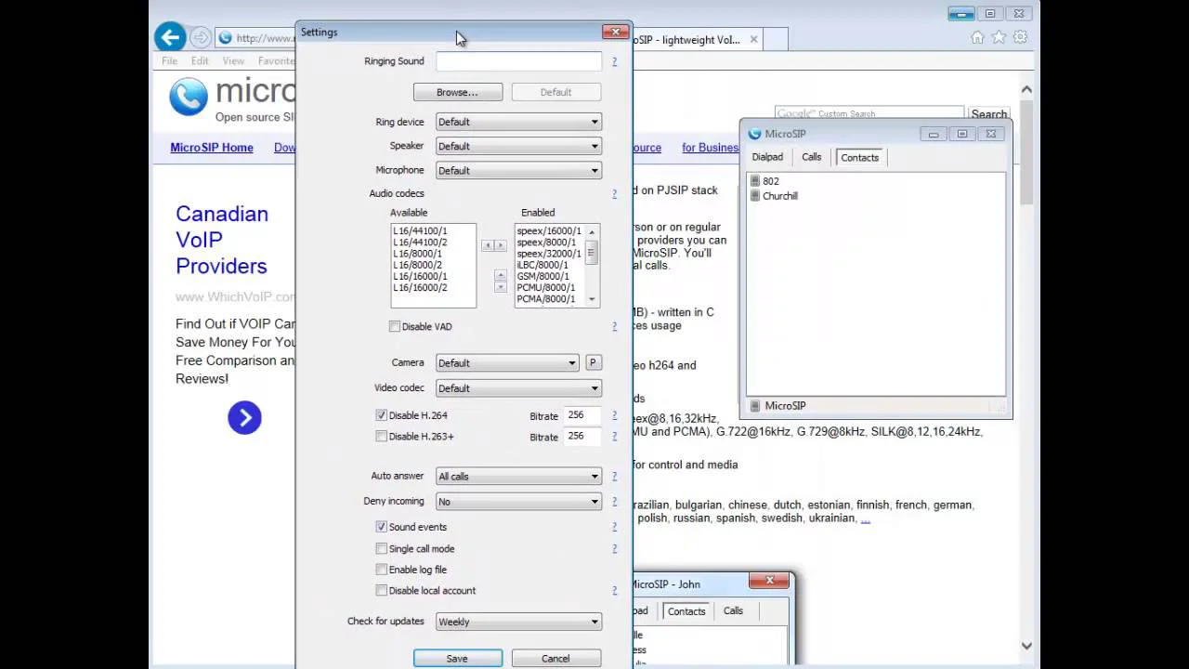Image resolution: width=1189 pixels, height=669 pixels.
Task: Click the blue arrow button in the VoIP ad
Action: (x=244, y=418)
